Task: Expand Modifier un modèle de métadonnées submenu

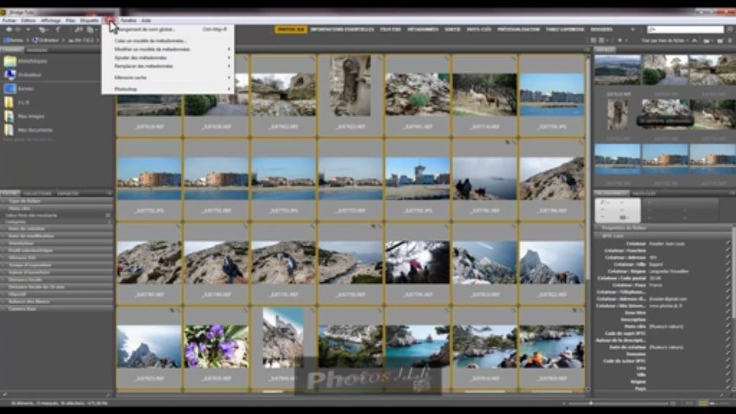Action: point(168,49)
